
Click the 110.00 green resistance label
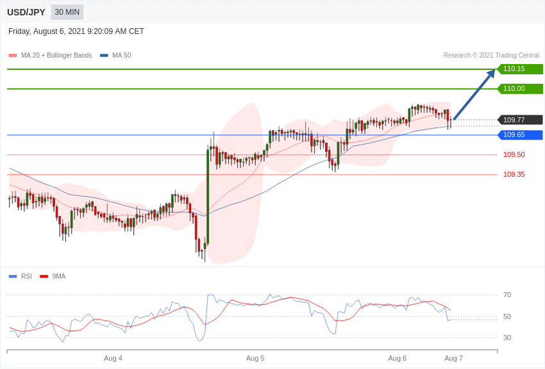(520, 88)
